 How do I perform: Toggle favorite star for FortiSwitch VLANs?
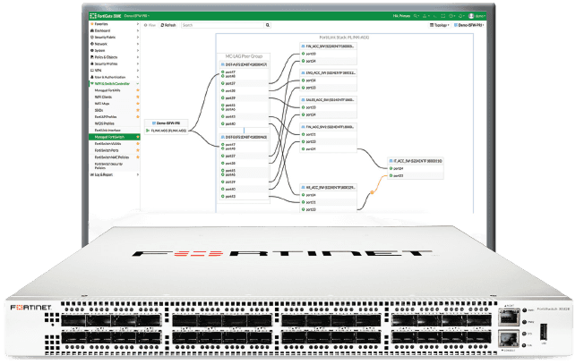pos(137,144)
